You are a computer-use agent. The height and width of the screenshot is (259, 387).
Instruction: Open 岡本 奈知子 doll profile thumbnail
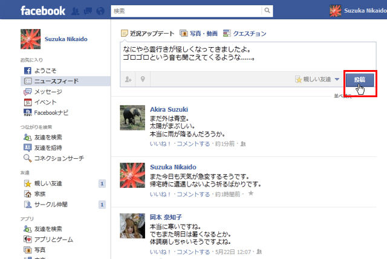click(x=132, y=226)
